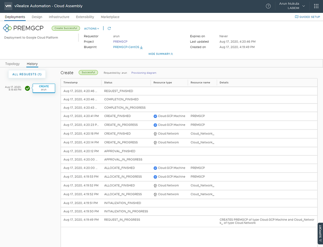Open the Design tab
This screenshot has height=247, width=323.
37,17
